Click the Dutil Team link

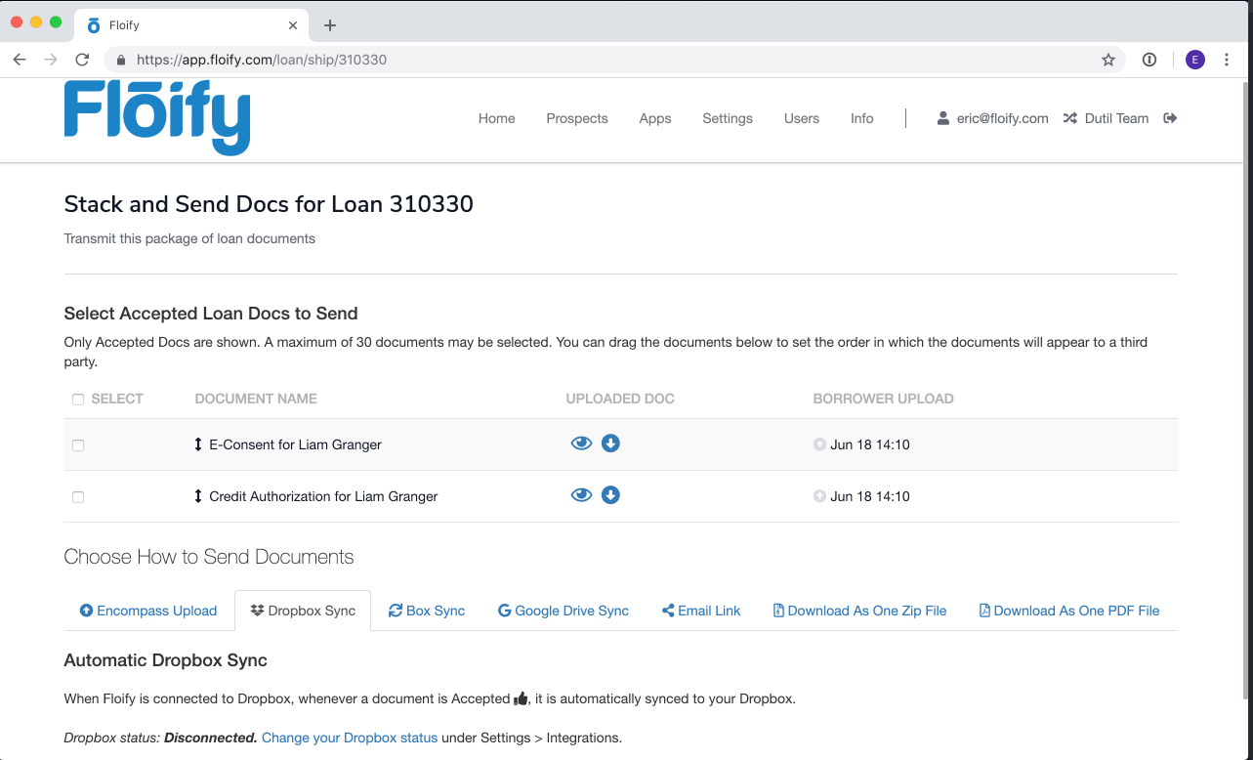click(1117, 118)
